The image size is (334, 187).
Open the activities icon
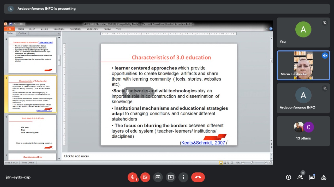[x=324, y=177]
